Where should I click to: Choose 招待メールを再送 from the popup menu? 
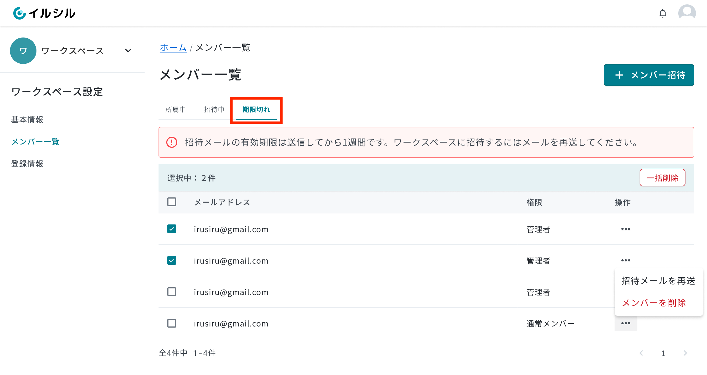tap(658, 281)
